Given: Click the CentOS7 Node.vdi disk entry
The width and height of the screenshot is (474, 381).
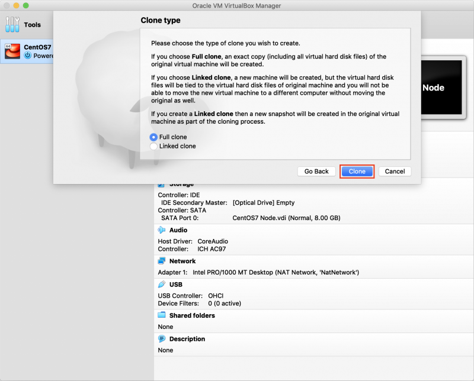Looking at the screenshot, I should tap(286, 218).
